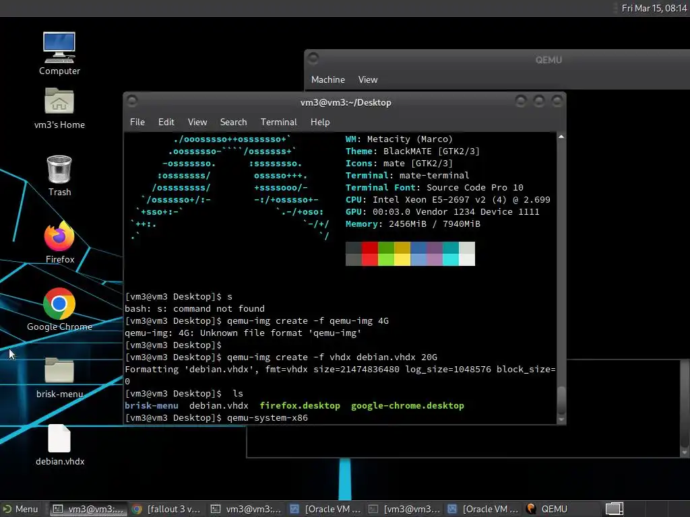Close the terminal window
The height and width of the screenshot is (517, 690).
point(557,102)
